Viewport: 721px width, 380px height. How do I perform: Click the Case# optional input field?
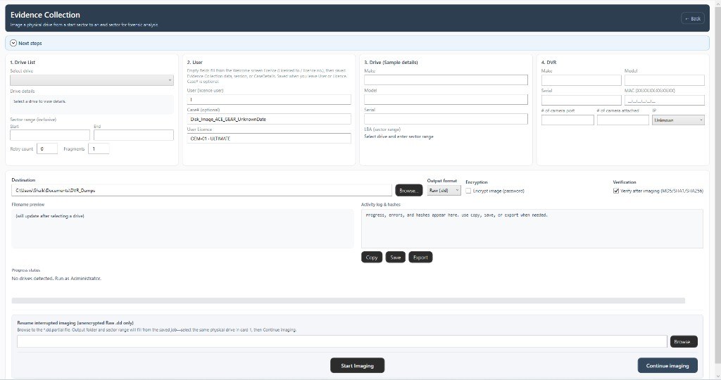click(x=269, y=119)
